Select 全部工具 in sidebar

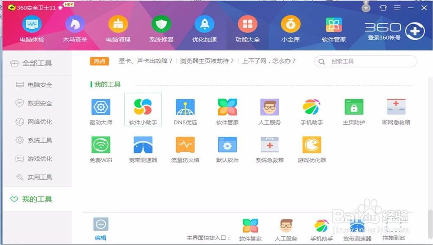37,63
